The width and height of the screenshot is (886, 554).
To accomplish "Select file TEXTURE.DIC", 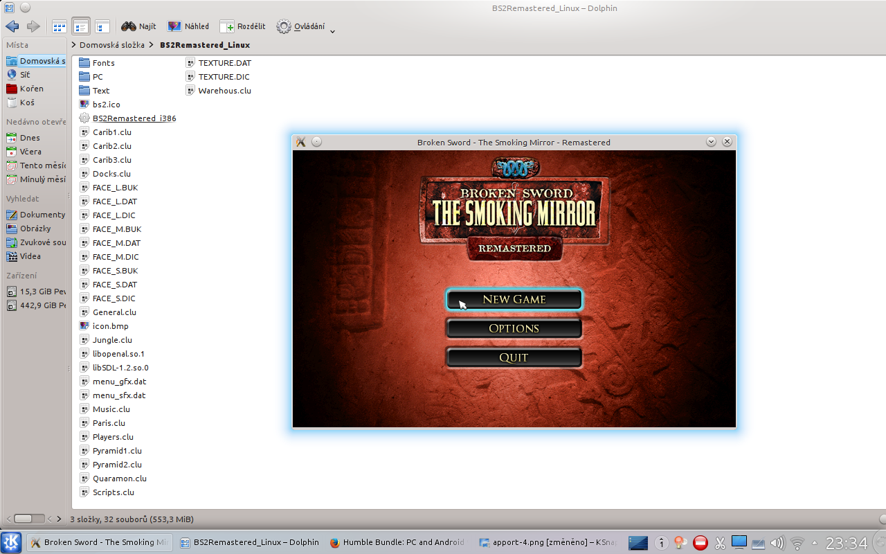I will tap(218, 77).
